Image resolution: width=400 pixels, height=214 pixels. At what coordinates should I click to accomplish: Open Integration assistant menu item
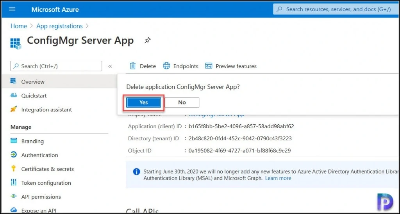point(46,110)
